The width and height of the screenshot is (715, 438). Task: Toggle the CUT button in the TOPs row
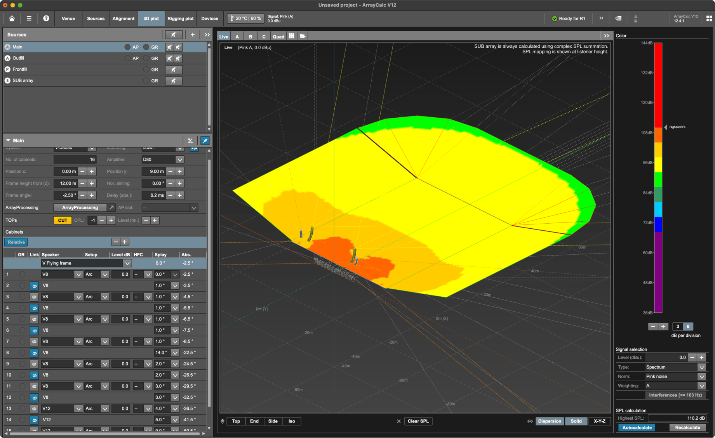(x=62, y=220)
